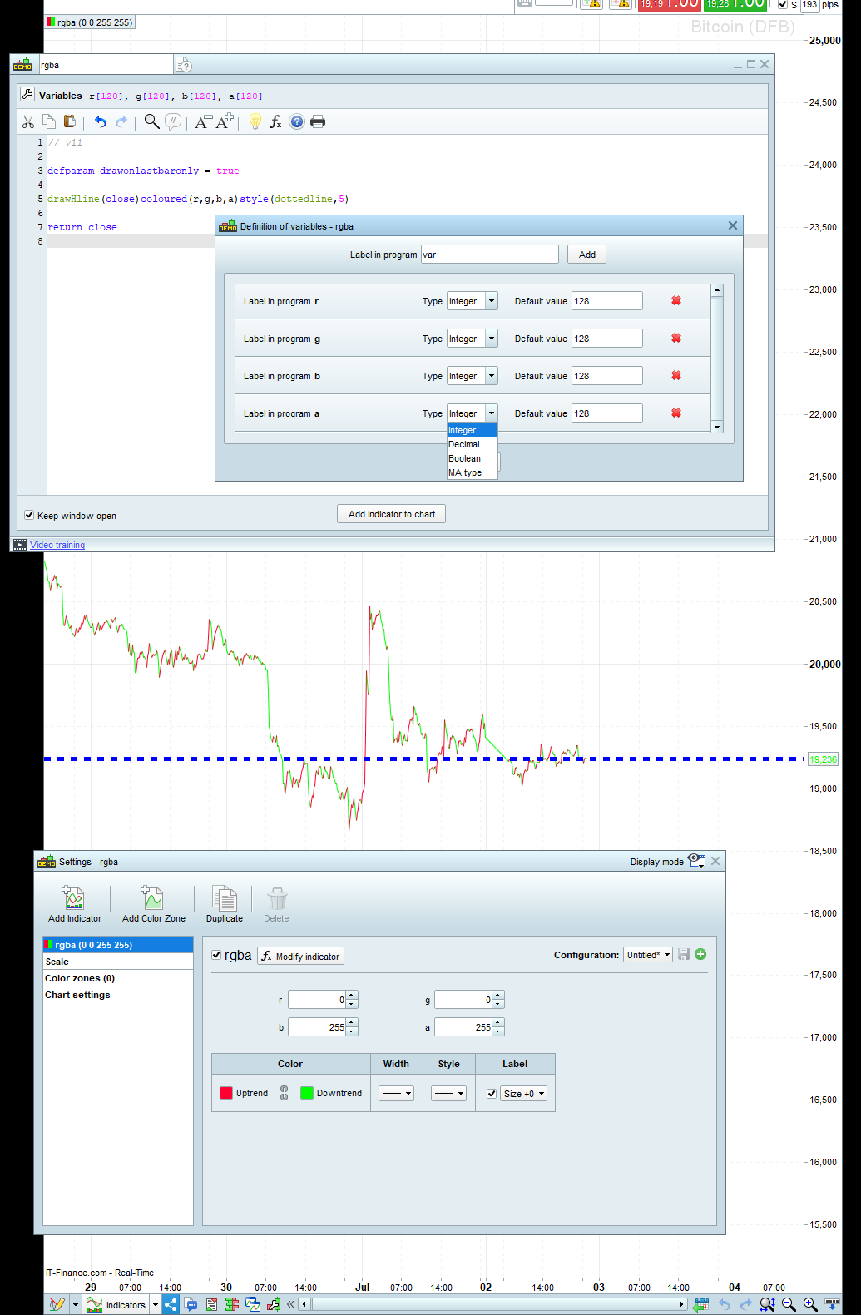Zoom out chart with minus magnifier
The width and height of the screenshot is (861, 1315).
(x=789, y=1305)
